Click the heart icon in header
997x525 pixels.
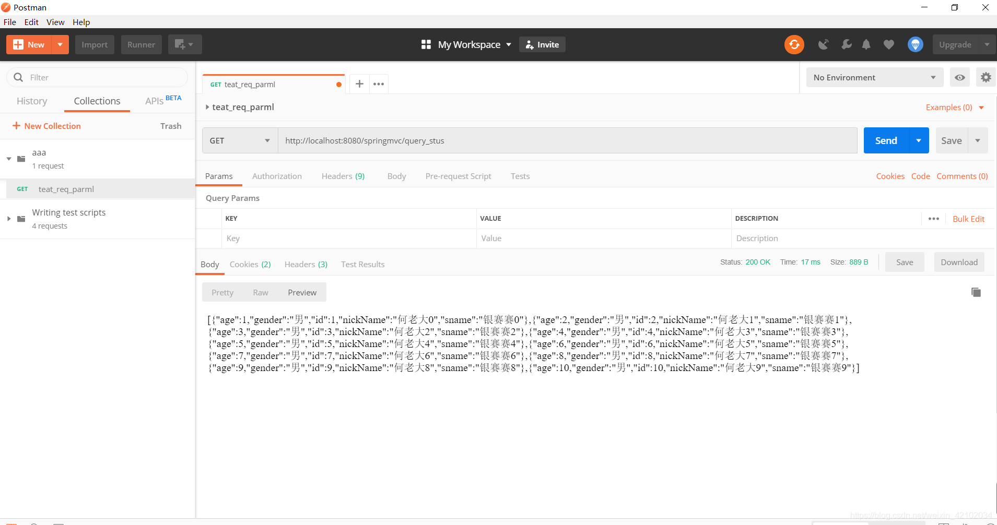coord(888,44)
